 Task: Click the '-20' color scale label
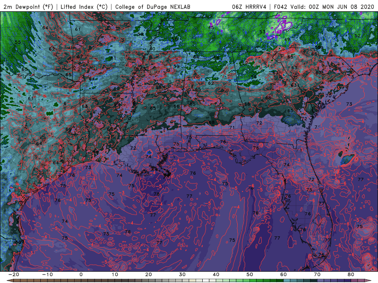pyautogui.click(x=14, y=275)
